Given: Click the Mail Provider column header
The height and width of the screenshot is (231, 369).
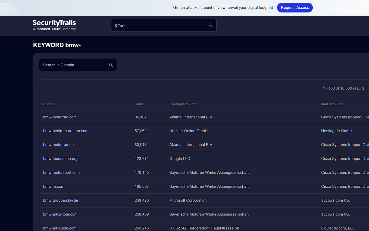Looking at the screenshot, I should [332, 104].
